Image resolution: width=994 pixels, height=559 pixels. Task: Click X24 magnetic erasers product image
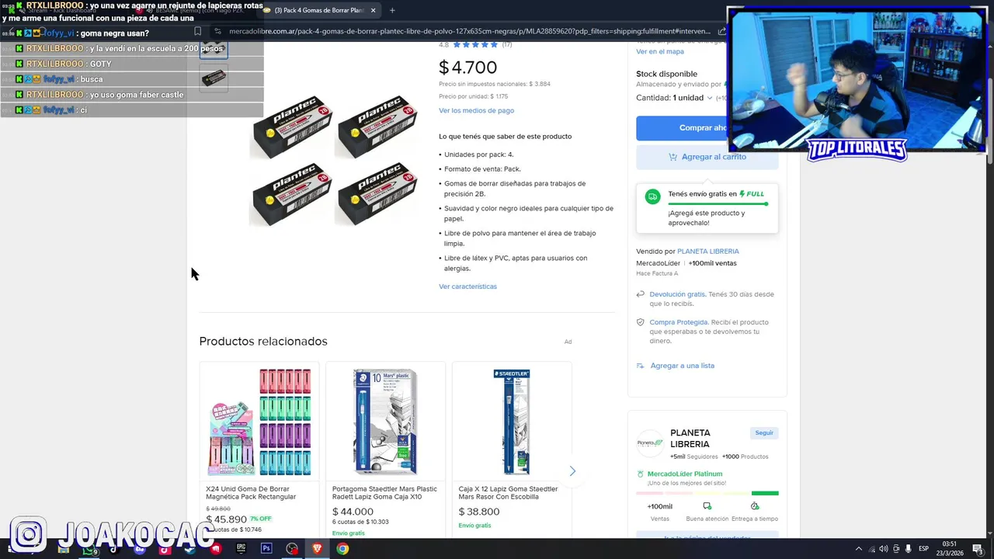click(x=259, y=422)
